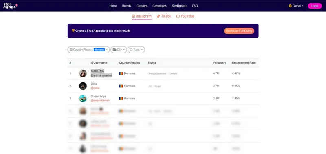The image size is (326, 154).
Task: Open the Campaigns menu item
Action: click(x=159, y=6)
